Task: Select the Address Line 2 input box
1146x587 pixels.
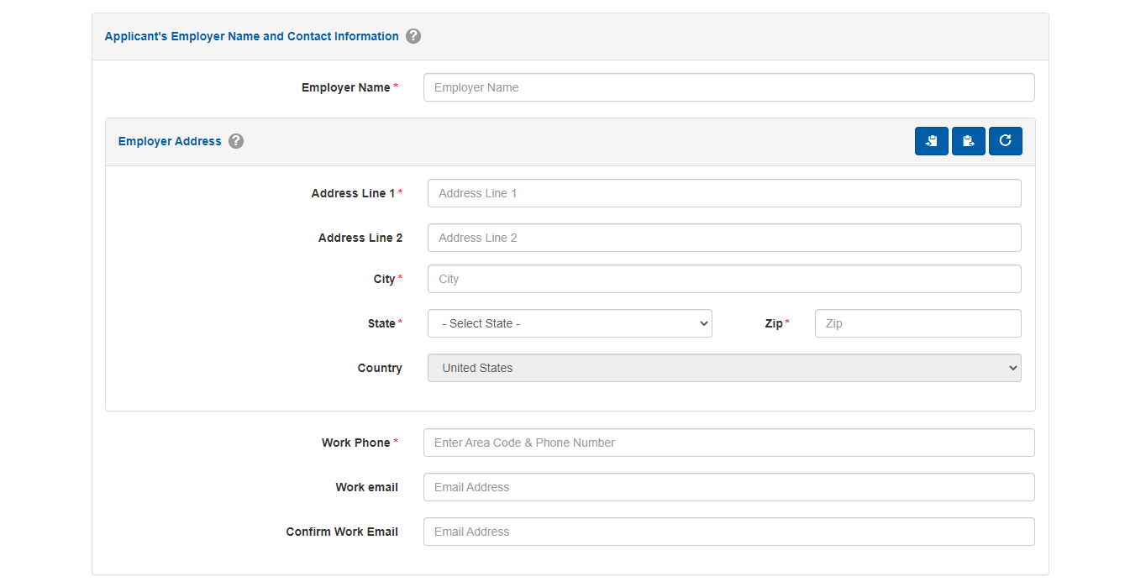Action: [x=724, y=238]
